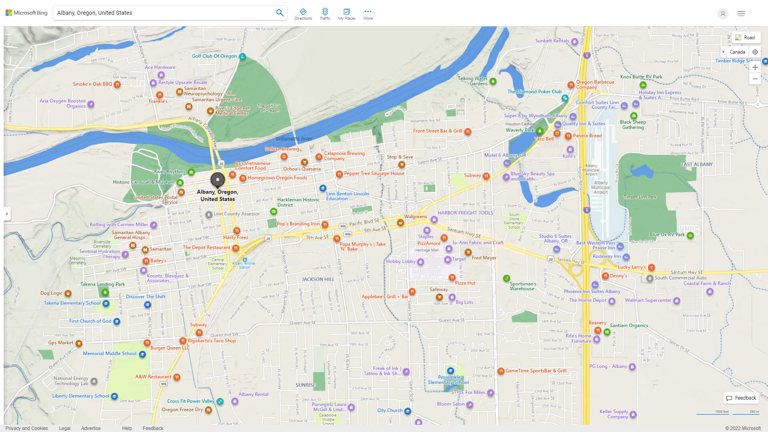Toggle the traffic overlay on
The width and height of the screenshot is (768, 432).
point(325,13)
